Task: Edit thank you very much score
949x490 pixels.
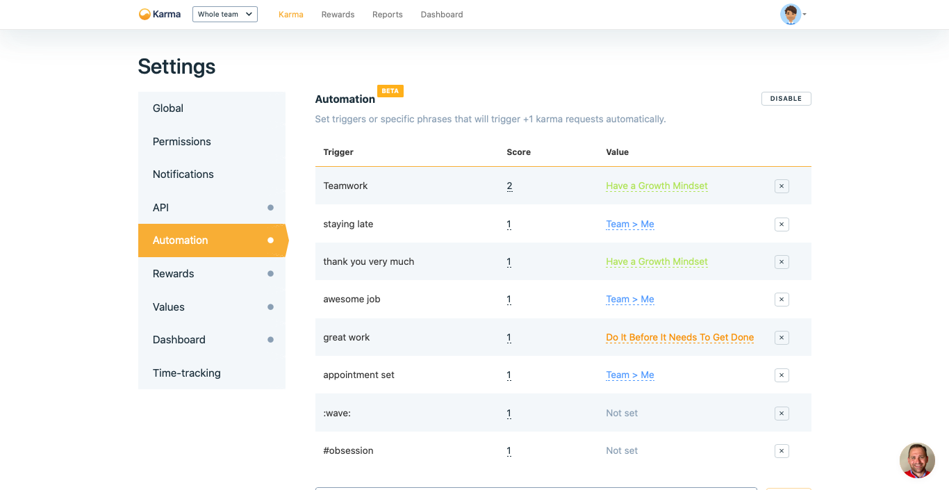Action: click(x=509, y=262)
